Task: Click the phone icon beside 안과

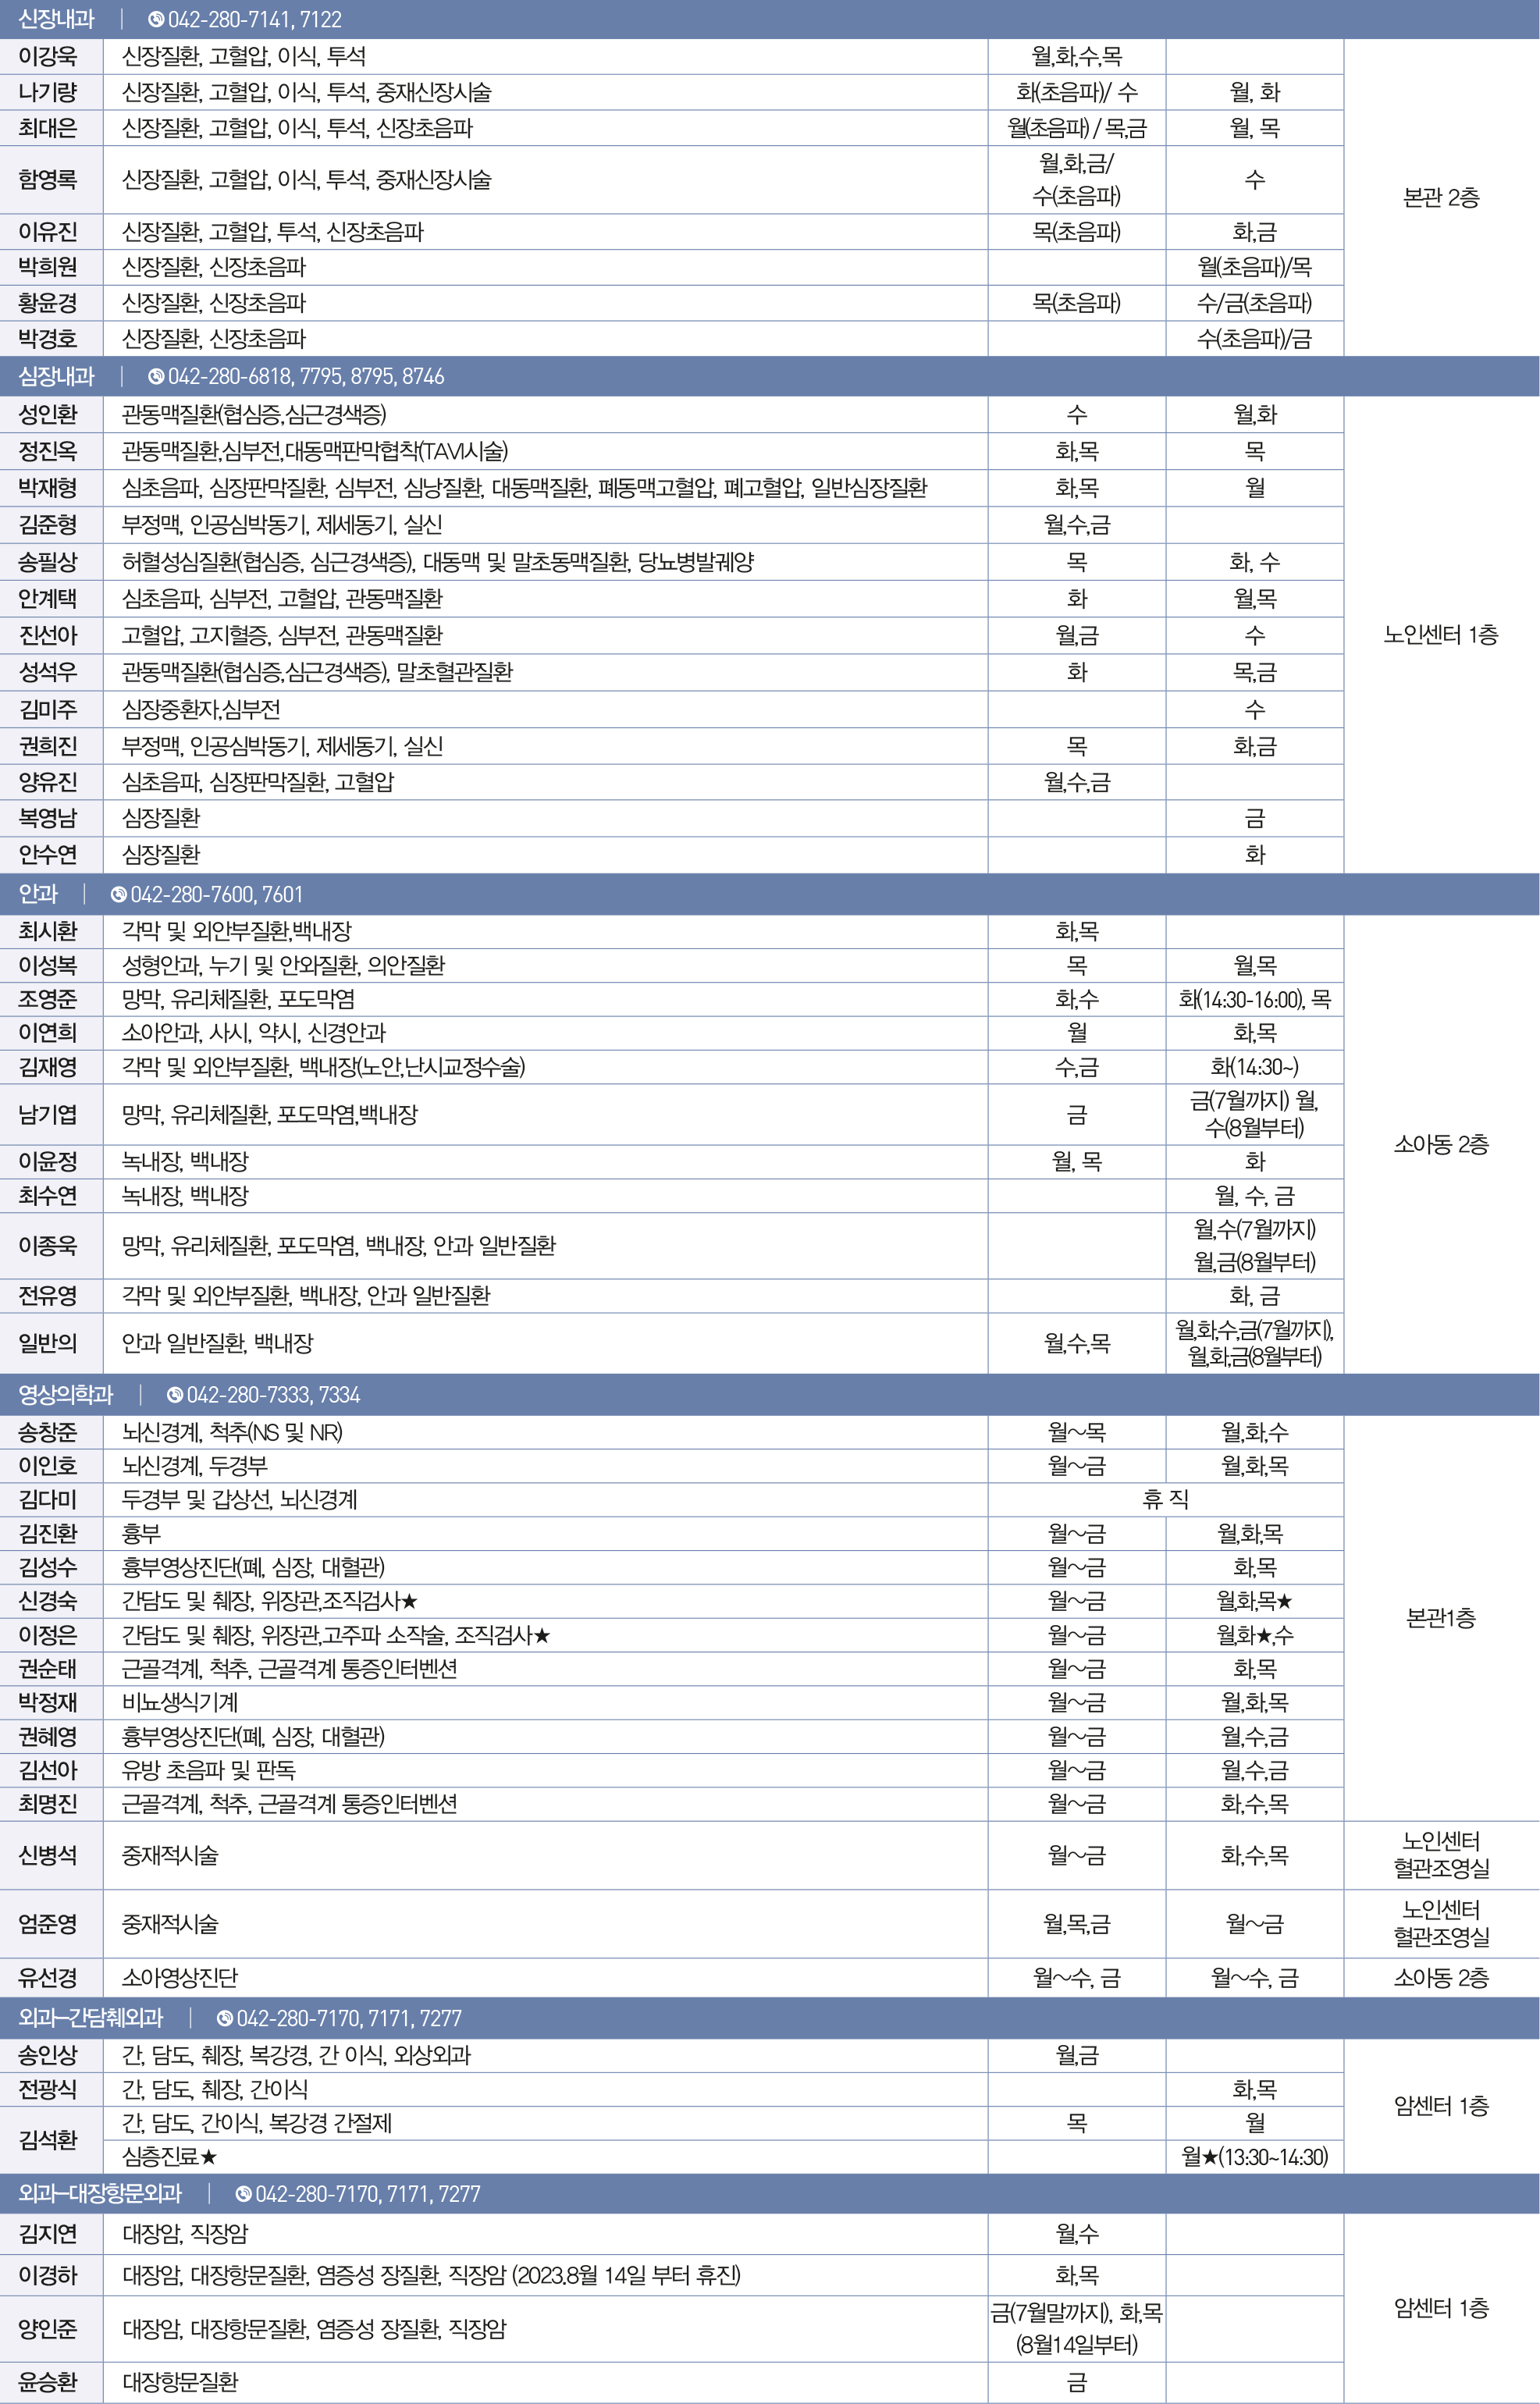Action: 118,895
